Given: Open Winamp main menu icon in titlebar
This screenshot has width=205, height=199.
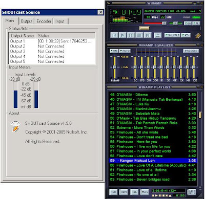Looking at the screenshot, I should [109, 3].
